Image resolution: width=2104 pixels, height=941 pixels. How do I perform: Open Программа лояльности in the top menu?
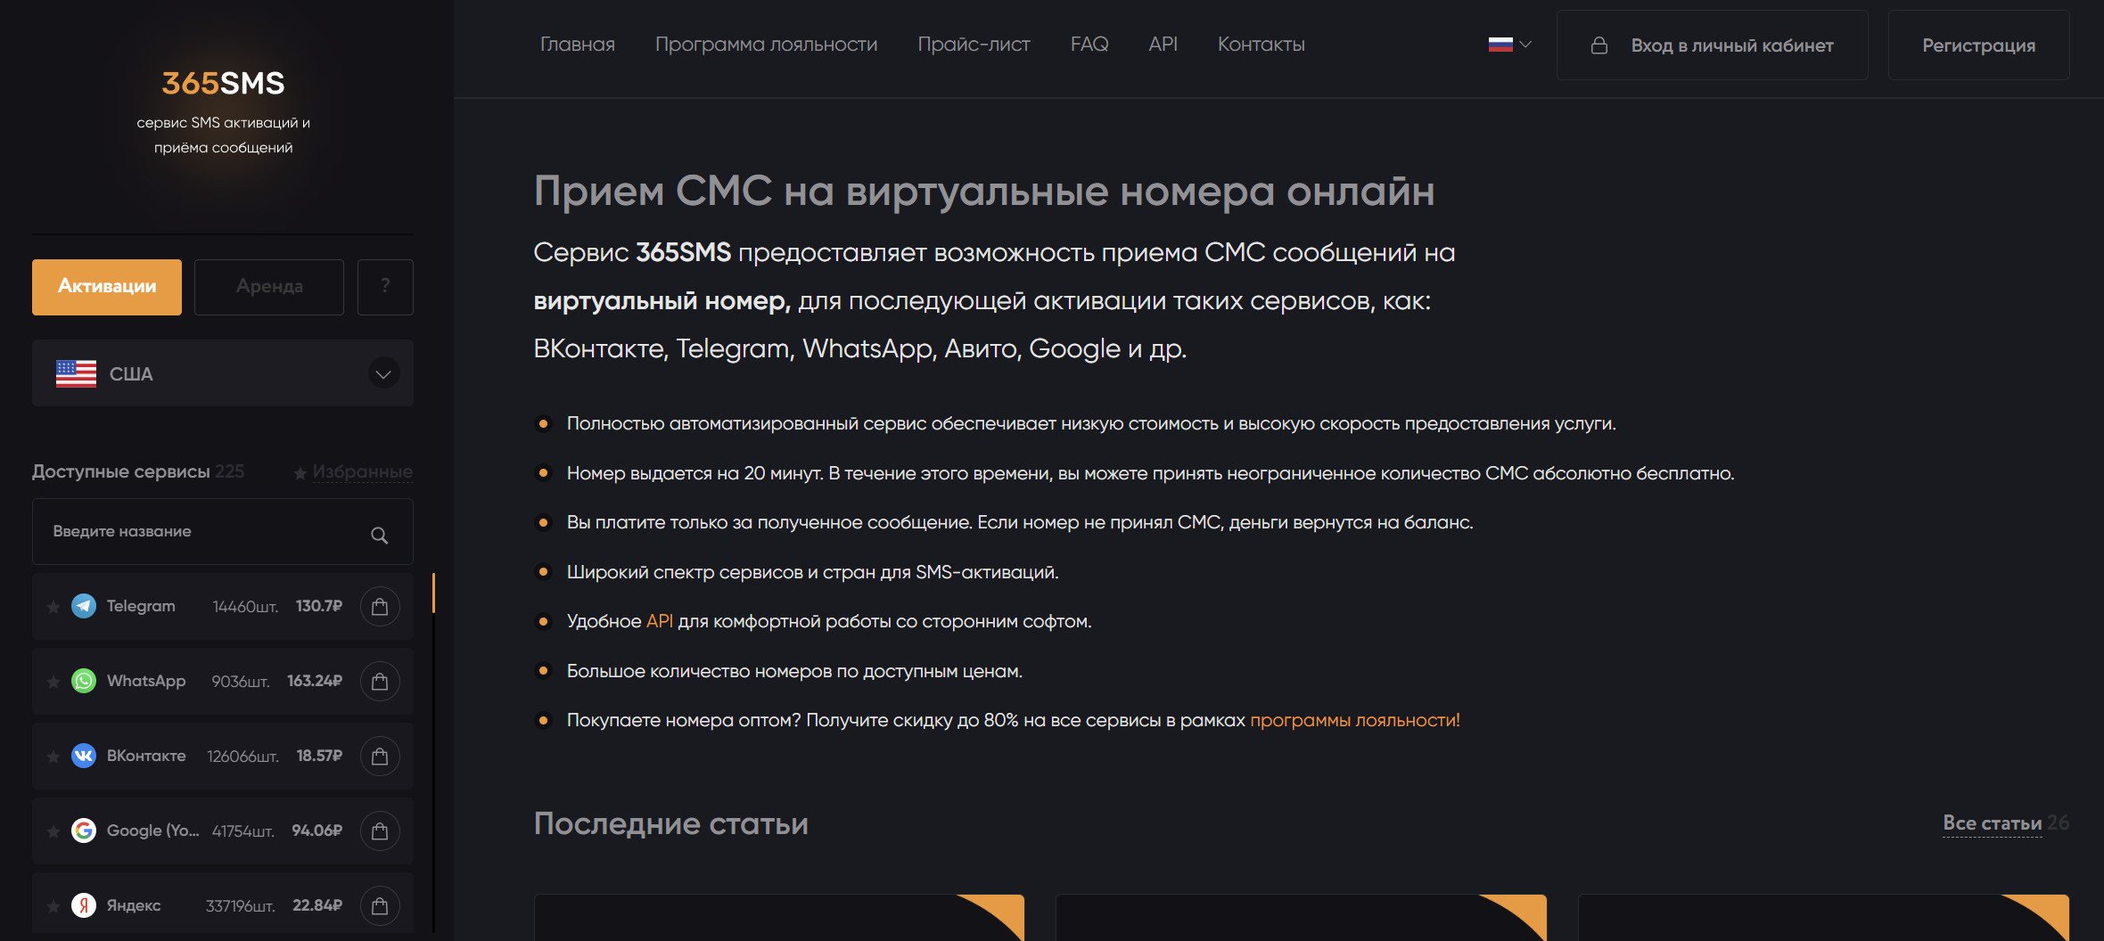(767, 45)
